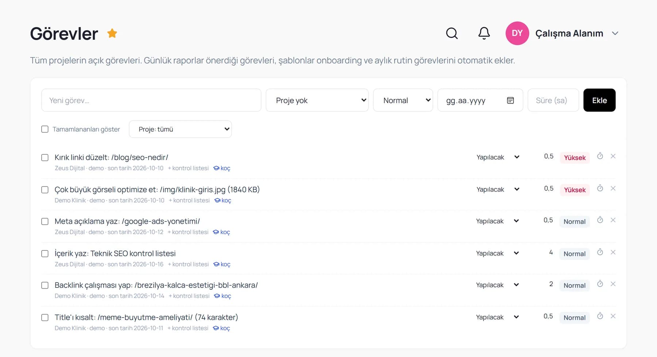Open koç link under Kırık linki düzelt
This screenshot has height=357, width=657.
(x=222, y=168)
